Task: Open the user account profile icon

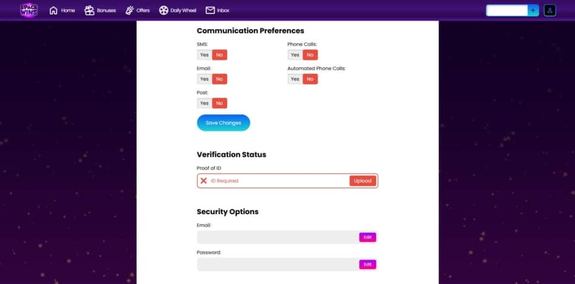Action: coord(549,10)
